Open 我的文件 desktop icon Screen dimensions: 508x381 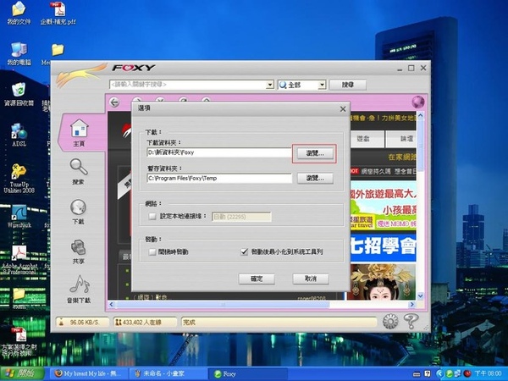19,13
